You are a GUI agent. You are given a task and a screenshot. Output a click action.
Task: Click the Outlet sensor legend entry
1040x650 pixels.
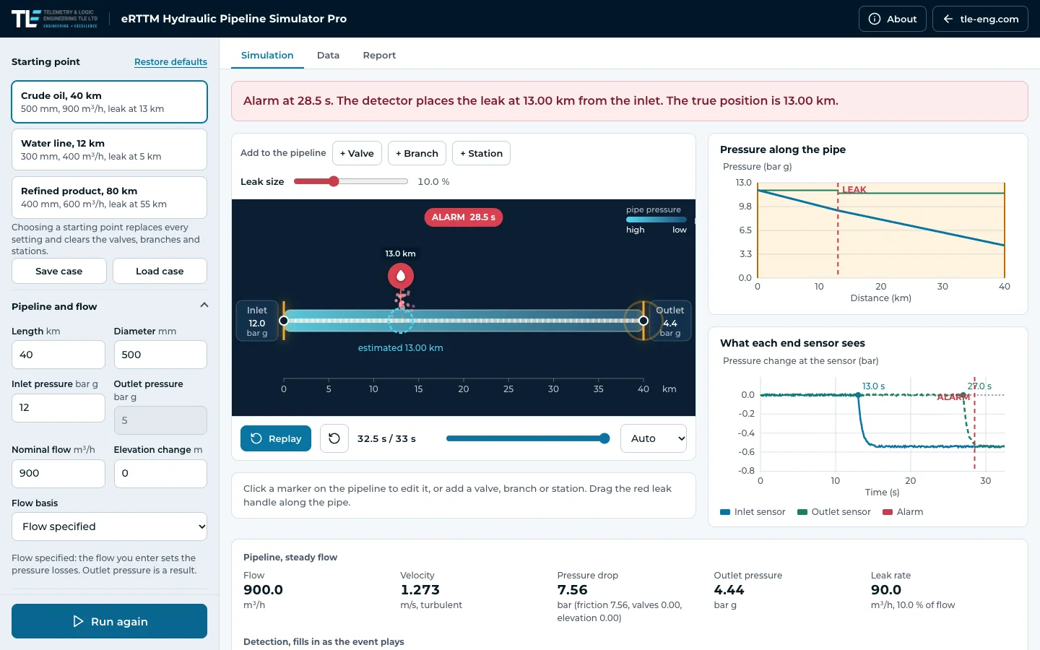(x=834, y=512)
